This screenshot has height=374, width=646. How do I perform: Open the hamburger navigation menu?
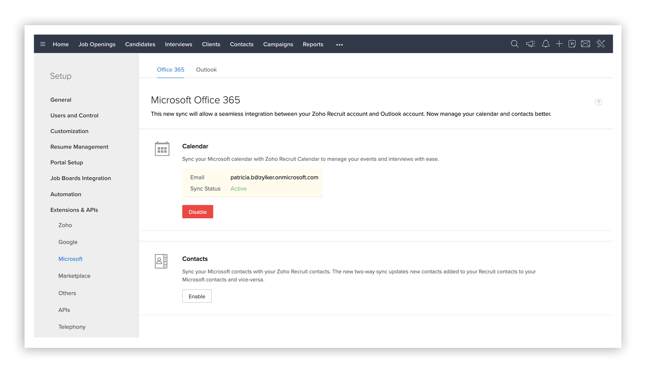point(43,44)
